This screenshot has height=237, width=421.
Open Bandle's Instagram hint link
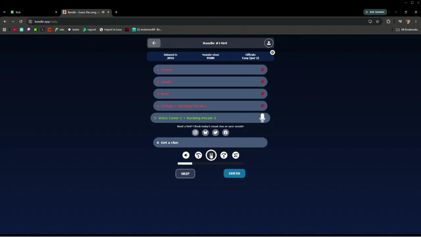195,132
